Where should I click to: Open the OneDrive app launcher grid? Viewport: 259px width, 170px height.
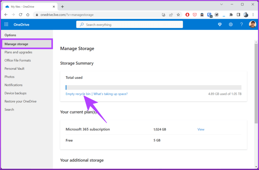click(6, 24)
